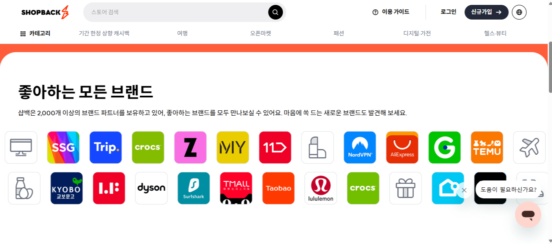Viewport: 552px width, 244px height.
Task: Open the Surfshark brand icon
Action: point(194,188)
